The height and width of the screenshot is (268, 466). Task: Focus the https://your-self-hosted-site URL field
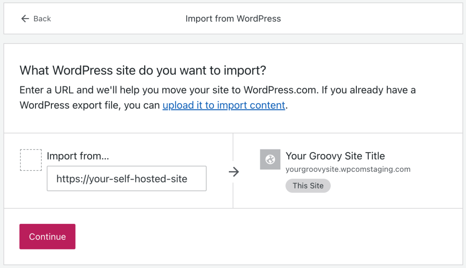pos(127,179)
